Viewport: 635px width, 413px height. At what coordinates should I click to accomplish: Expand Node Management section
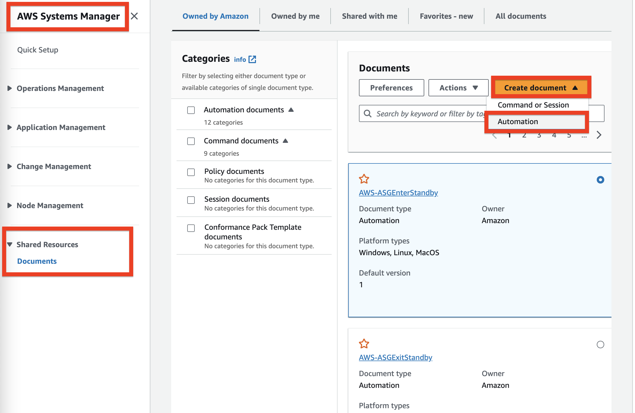10,205
